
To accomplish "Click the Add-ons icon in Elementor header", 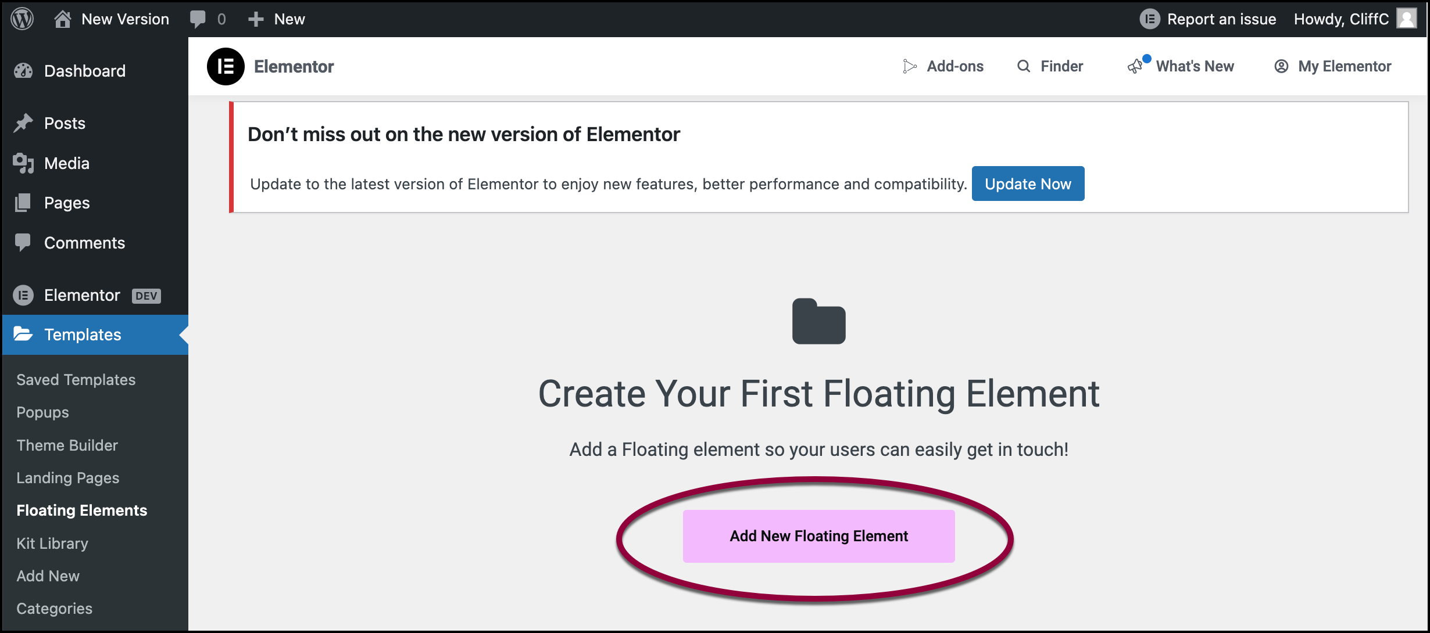I will click(910, 66).
